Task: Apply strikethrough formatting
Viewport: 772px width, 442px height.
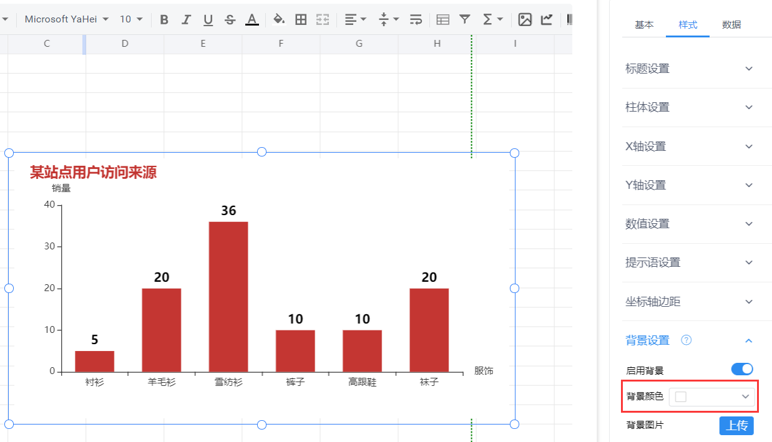Action: click(x=230, y=19)
